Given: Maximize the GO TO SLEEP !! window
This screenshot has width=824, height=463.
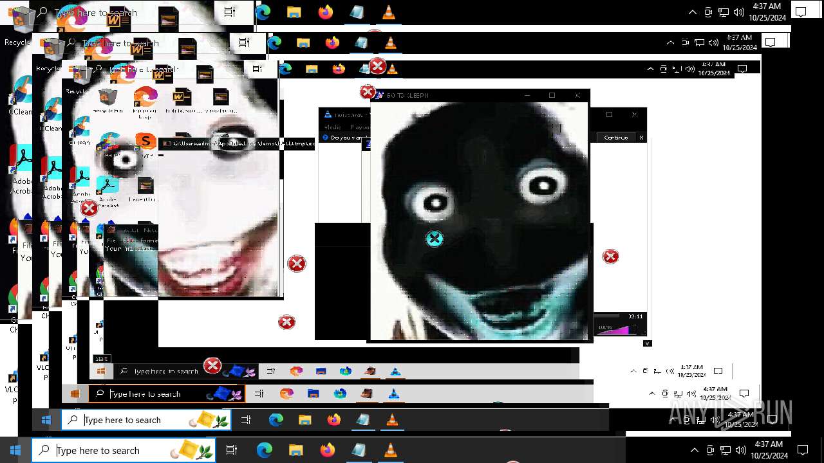Looking at the screenshot, I should (552, 95).
